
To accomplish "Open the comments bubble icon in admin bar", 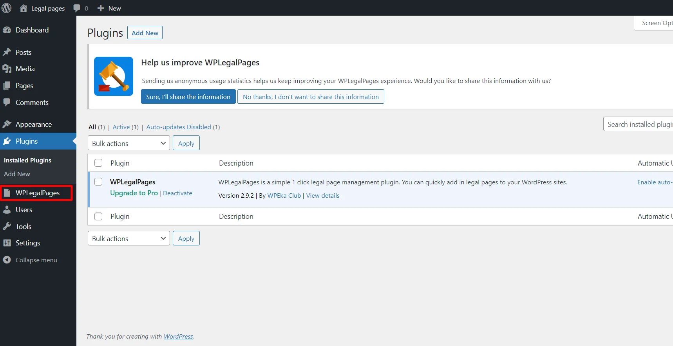I will pos(77,8).
